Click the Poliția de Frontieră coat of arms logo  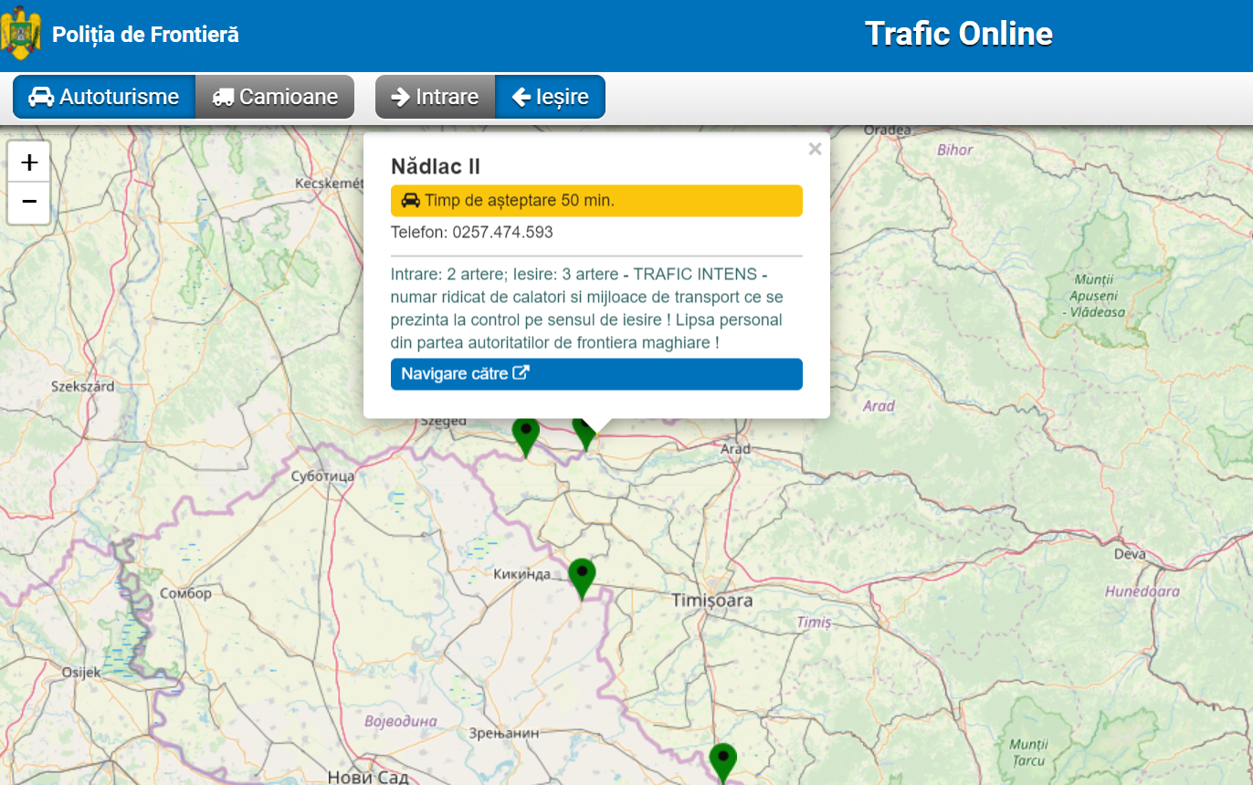[x=21, y=34]
